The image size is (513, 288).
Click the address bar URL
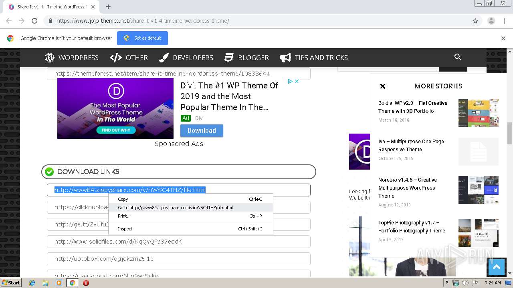(143, 21)
